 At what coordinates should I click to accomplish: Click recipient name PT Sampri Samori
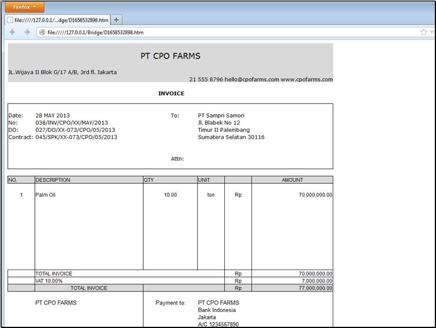(221, 115)
